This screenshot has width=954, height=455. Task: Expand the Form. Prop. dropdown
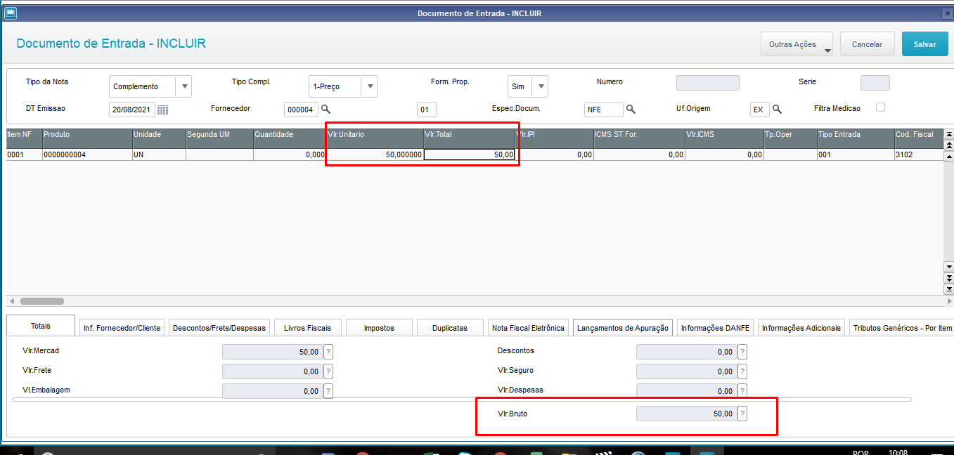(540, 86)
